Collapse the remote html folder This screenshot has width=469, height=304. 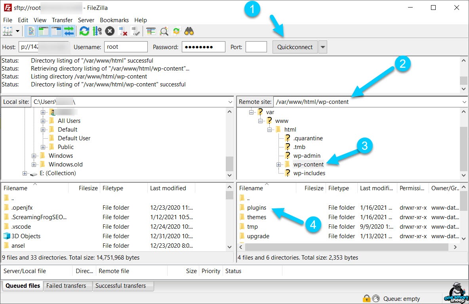[269, 130]
